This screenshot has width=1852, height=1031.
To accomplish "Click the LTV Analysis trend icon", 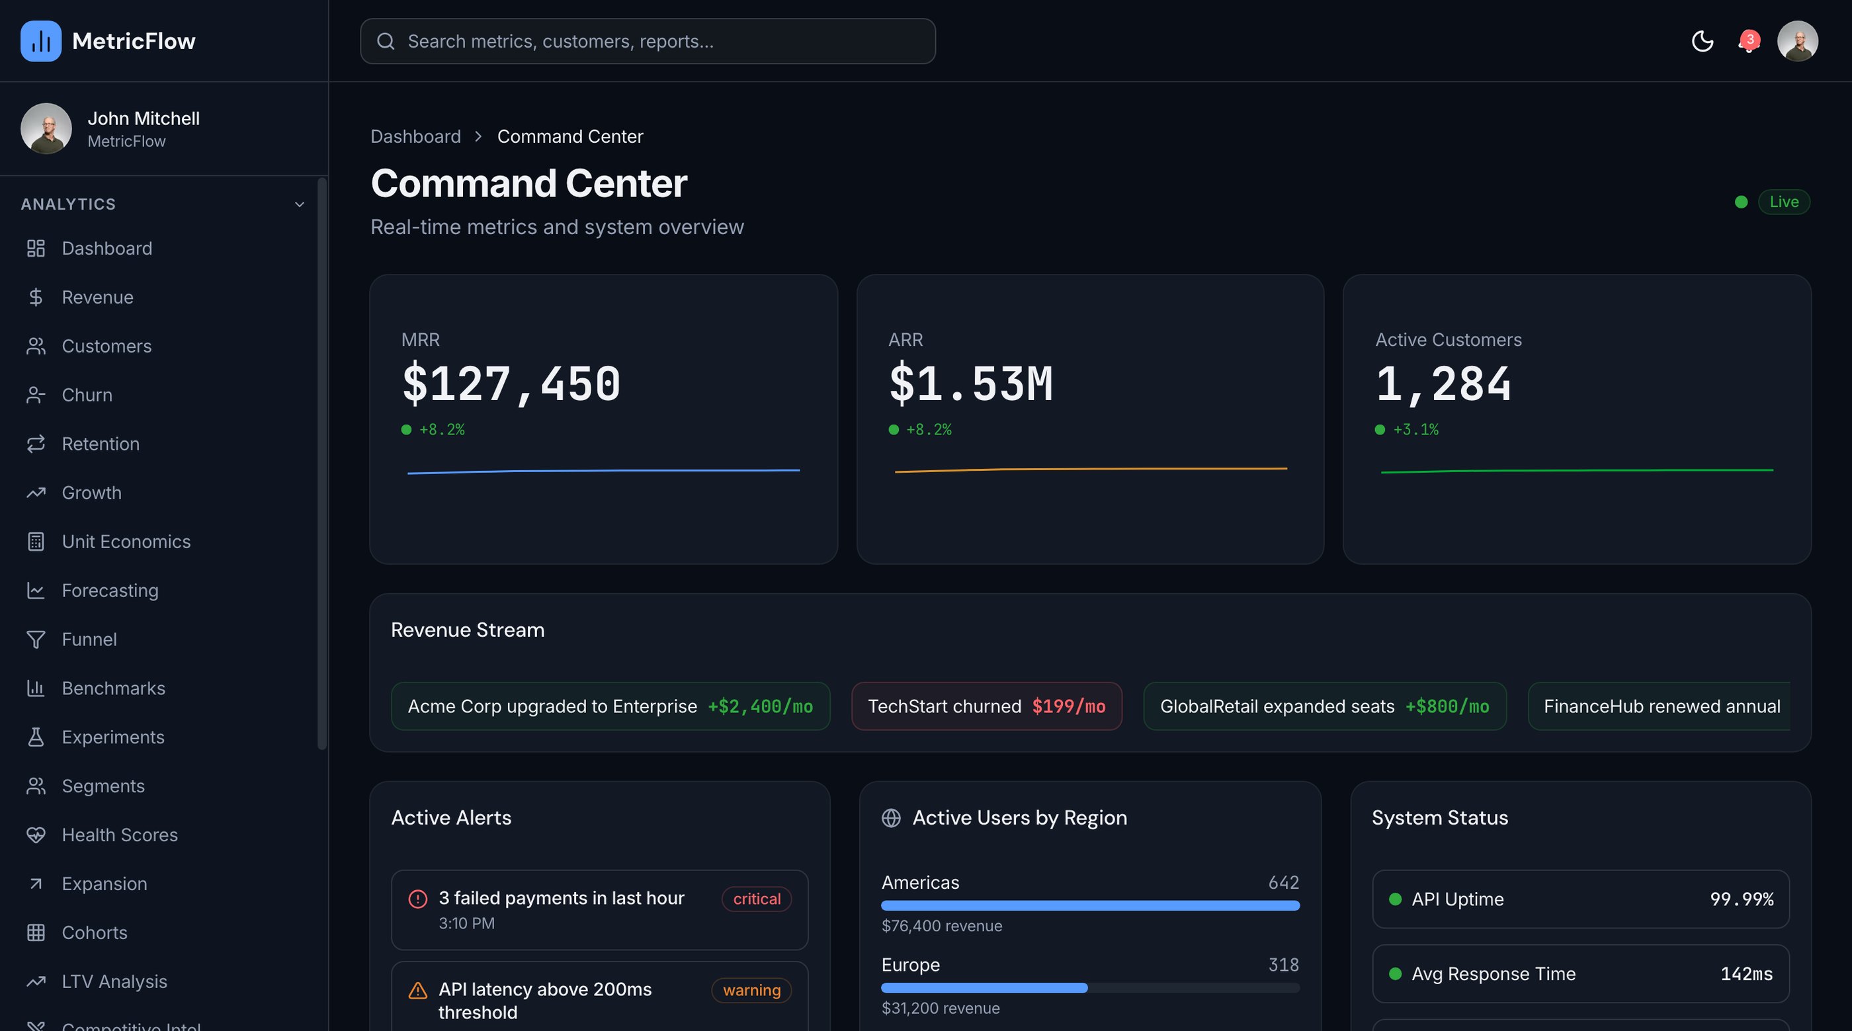I will pyautogui.click(x=36, y=982).
